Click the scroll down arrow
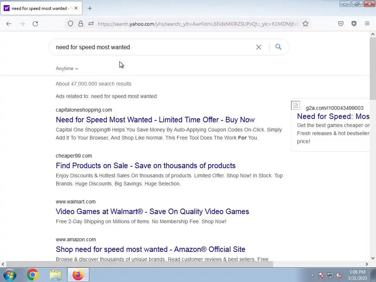The image size is (376, 282). coord(373,258)
